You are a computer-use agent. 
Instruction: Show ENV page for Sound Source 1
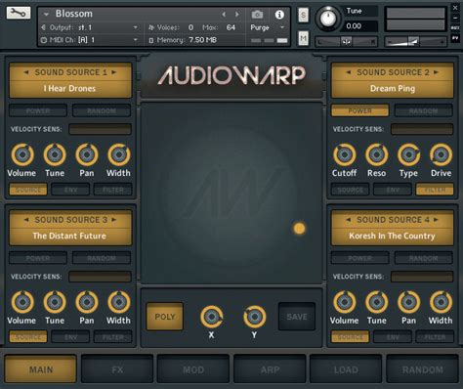[70, 190]
